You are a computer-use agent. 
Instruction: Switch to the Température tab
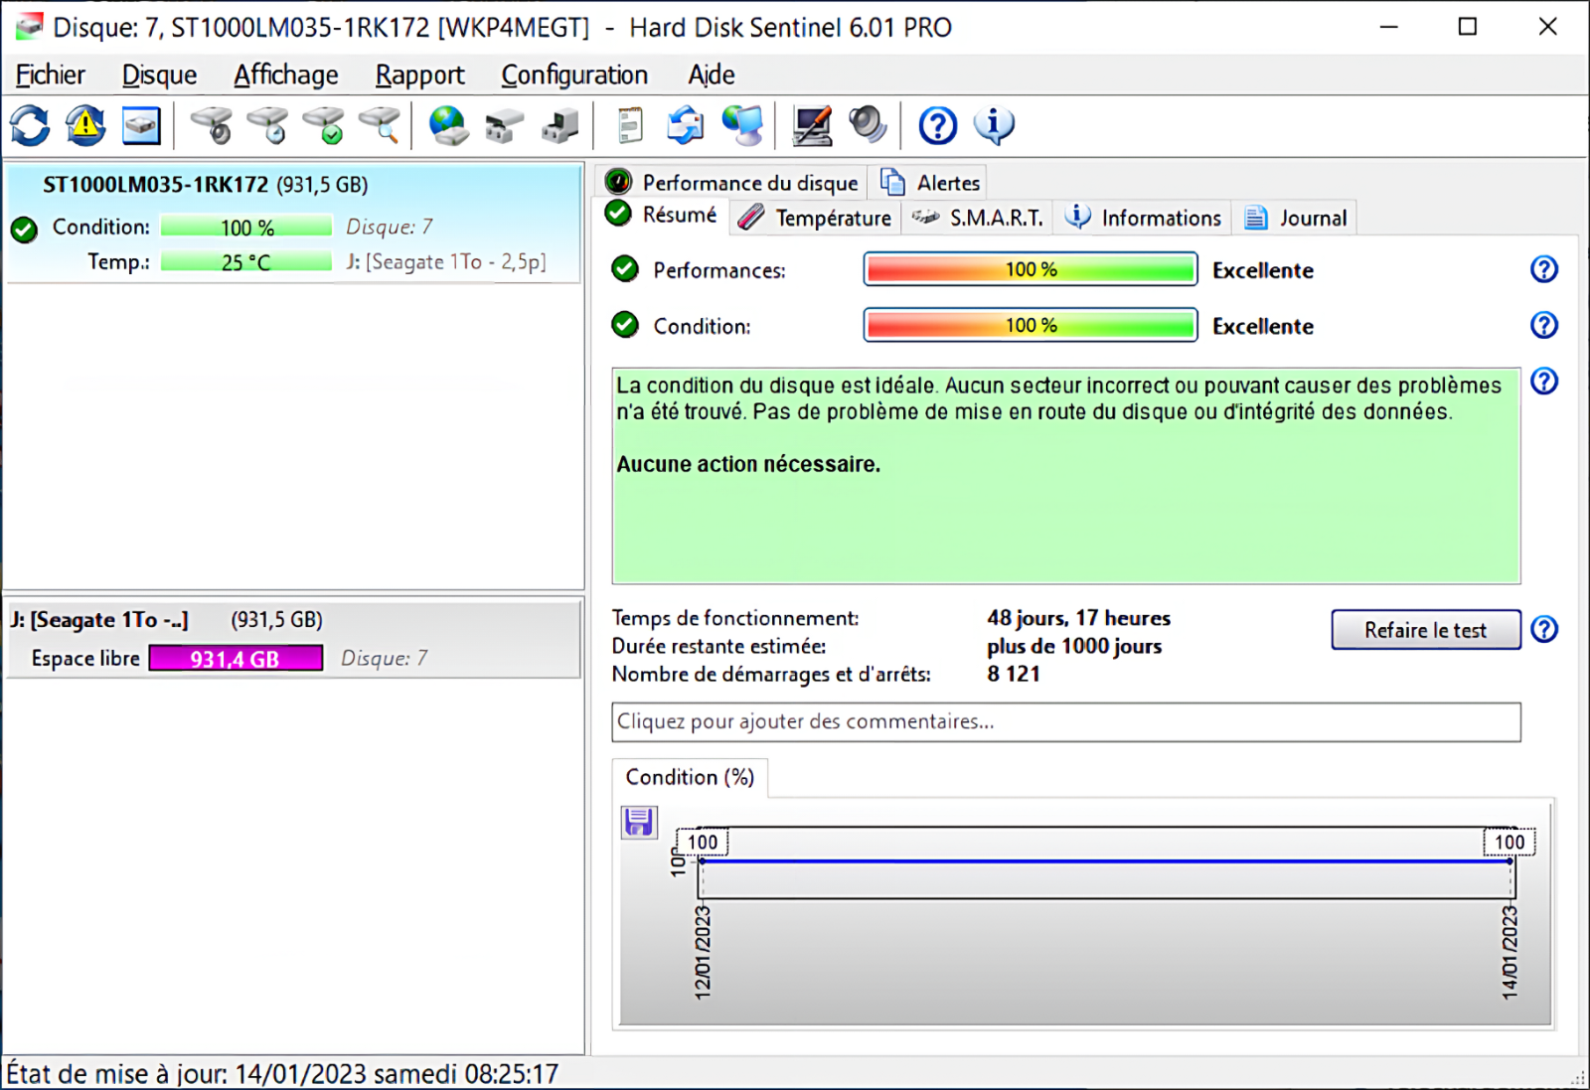[816, 218]
